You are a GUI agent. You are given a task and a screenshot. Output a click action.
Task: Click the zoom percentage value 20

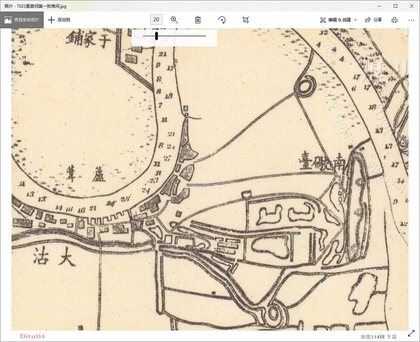[156, 20]
